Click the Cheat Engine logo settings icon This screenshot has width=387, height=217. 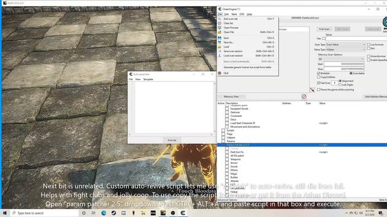[385, 23]
